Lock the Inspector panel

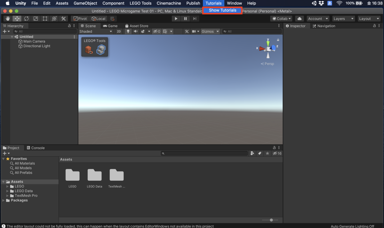pos(374,26)
